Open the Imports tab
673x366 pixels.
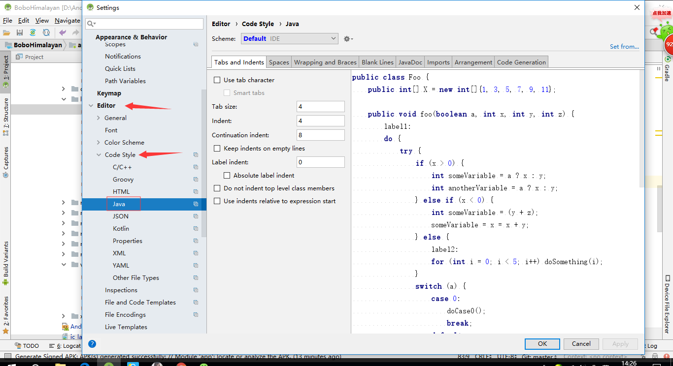(x=438, y=62)
